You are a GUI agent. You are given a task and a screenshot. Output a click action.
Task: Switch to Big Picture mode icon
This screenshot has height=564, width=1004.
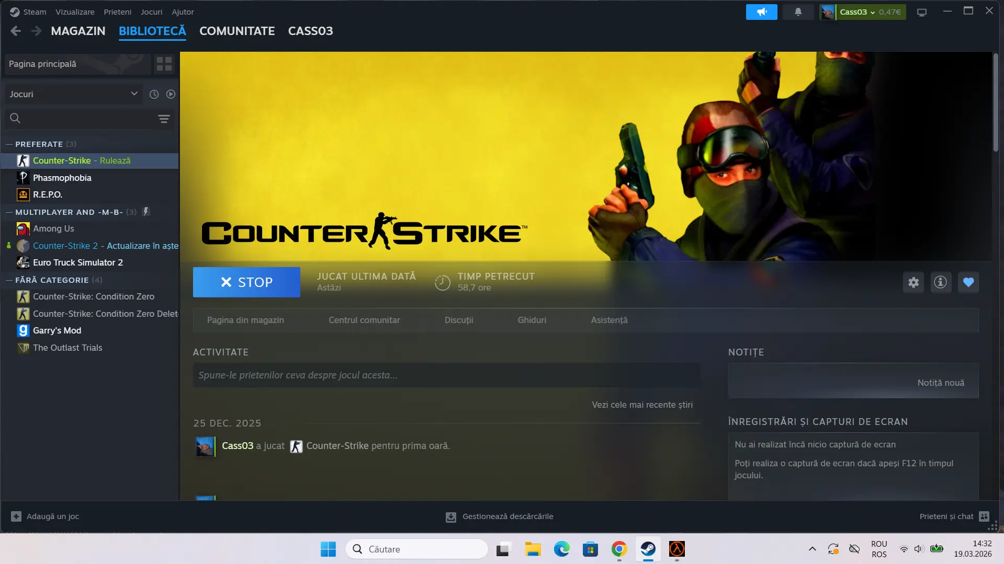pyautogui.click(x=922, y=12)
